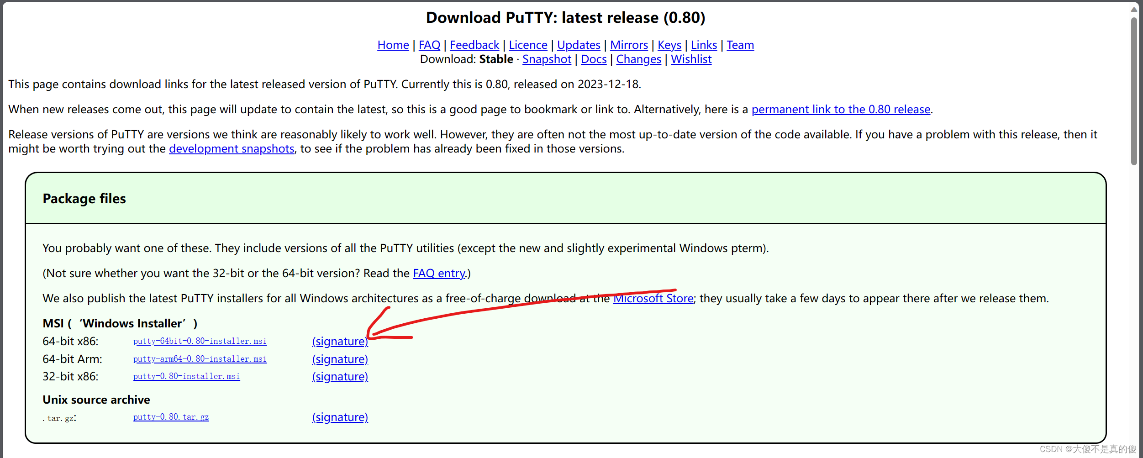Switch to the Snapshot download page
The width and height of the screenshot is (1143, 458).
[x=547, y=59]
